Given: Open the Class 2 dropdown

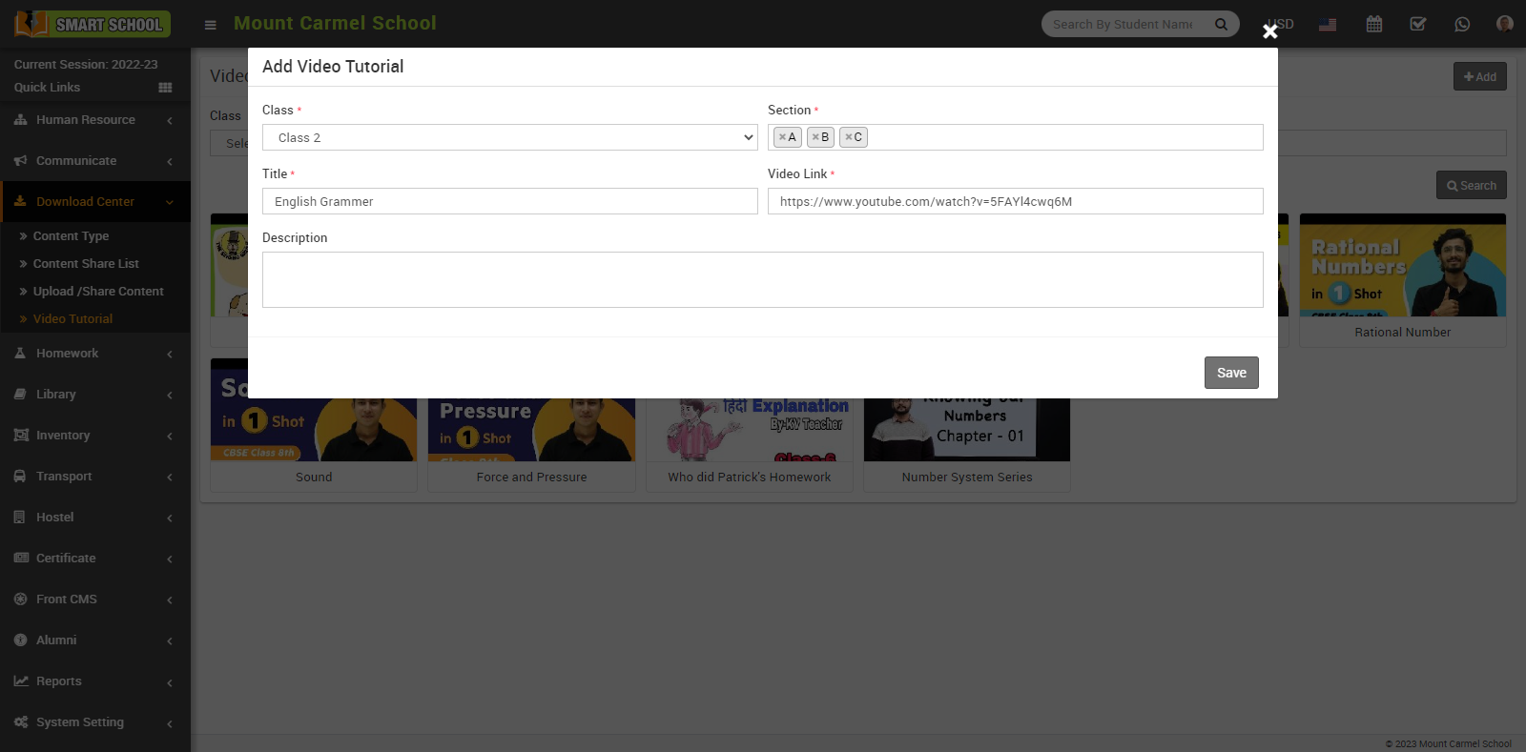Looking at the screenshot, I should pyautogui.click(x=510, y=137).
